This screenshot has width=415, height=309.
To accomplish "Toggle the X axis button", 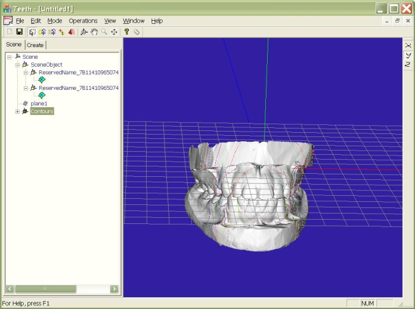I will click(x=408, y=45).
